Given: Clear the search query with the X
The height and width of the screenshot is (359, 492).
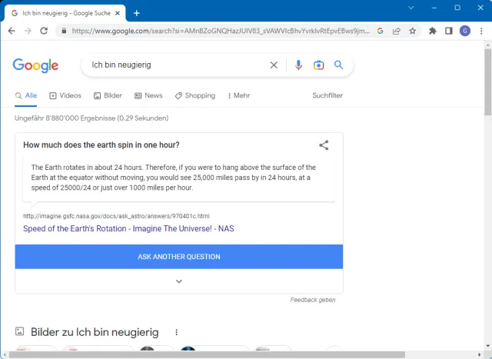Looking at the screenshot, I should coord(274,65).
